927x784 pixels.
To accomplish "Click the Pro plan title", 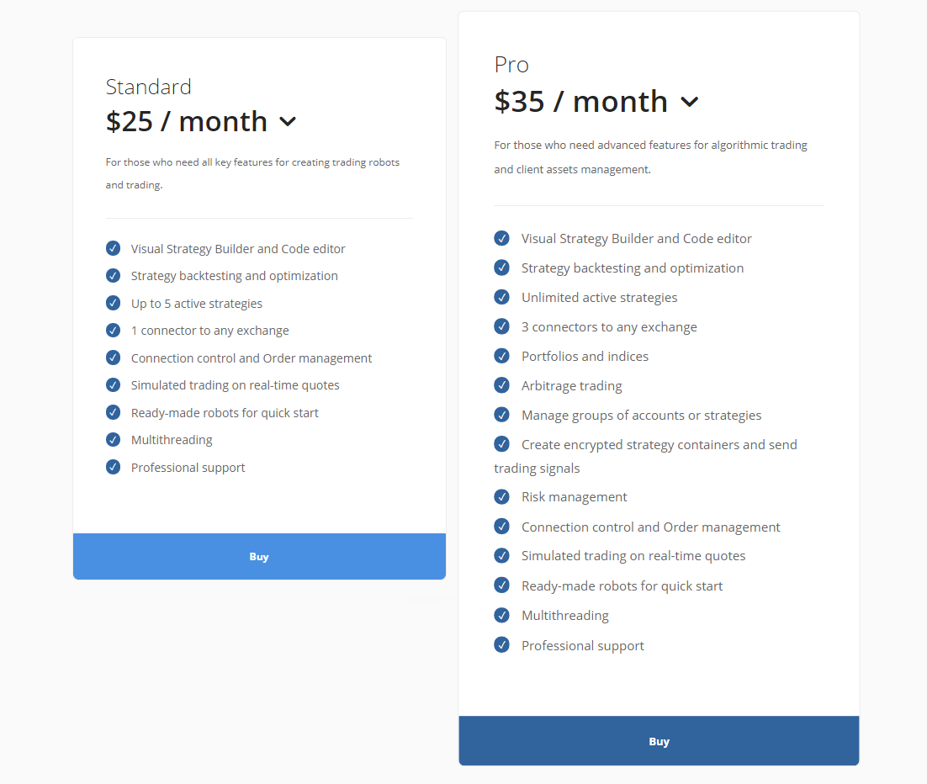I will point(511,65).
